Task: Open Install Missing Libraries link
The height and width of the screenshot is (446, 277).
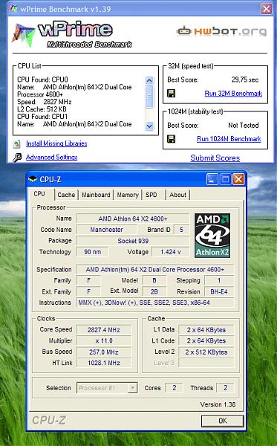Action: click(x=56, y=143)
